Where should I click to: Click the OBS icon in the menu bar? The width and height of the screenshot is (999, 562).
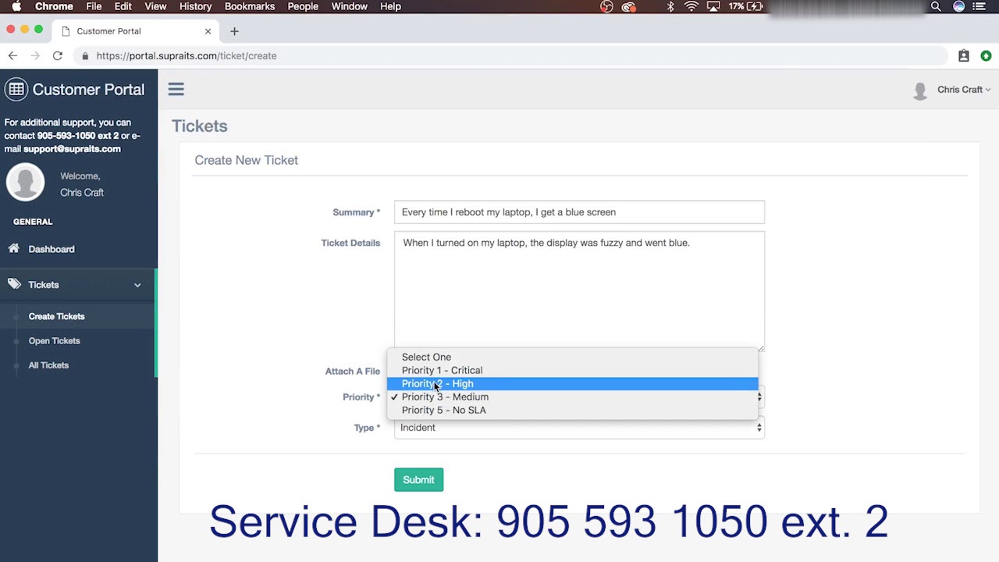[606, 6]
